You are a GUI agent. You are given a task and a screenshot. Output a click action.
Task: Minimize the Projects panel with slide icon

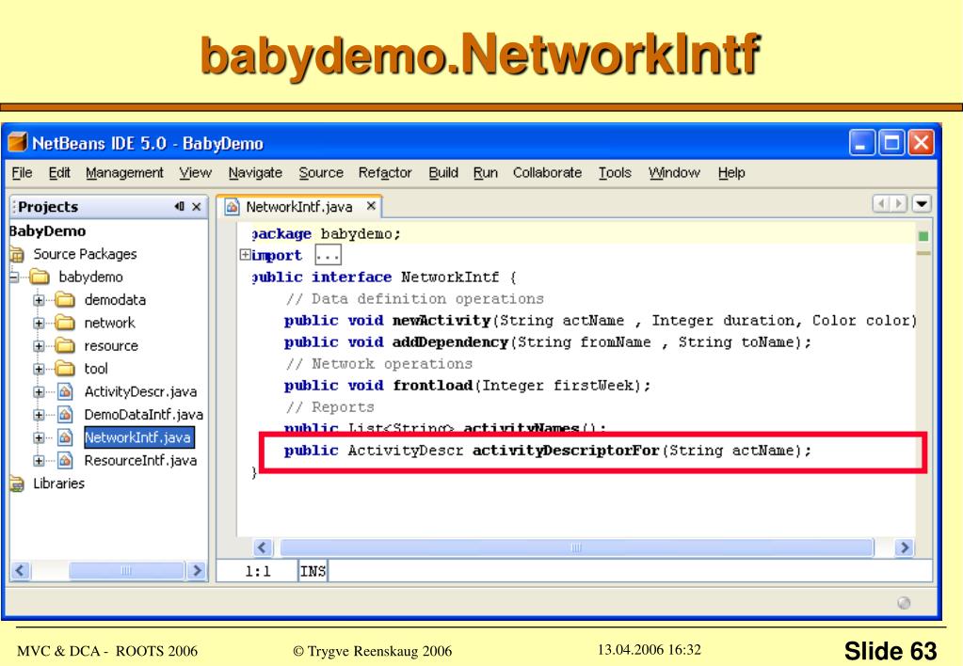pyautogui.click(x=179, y=207)
